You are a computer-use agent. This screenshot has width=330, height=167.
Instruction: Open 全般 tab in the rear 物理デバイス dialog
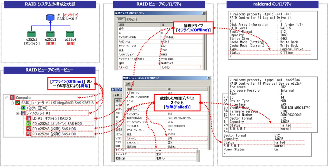tap(117, 95)
